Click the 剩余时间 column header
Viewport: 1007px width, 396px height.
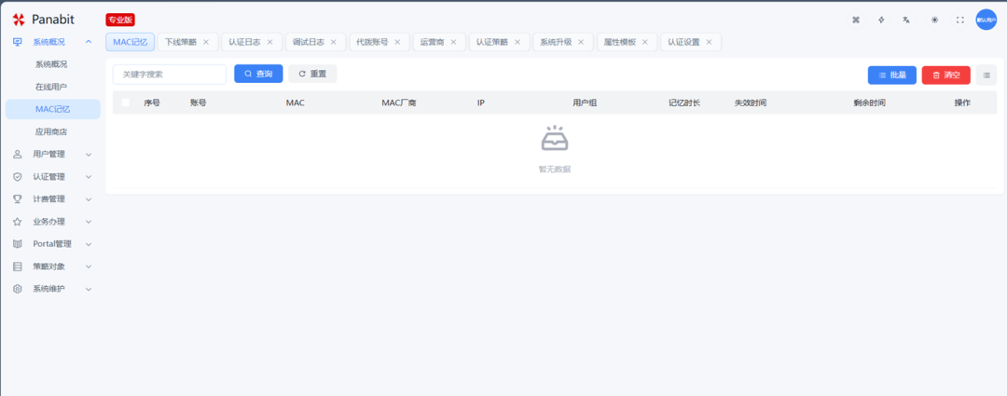point(870,102)
